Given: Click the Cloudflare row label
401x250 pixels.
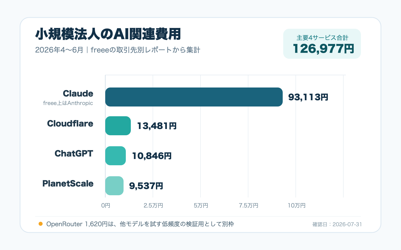Looking at the screenshot, I should (x=70, y=123).
